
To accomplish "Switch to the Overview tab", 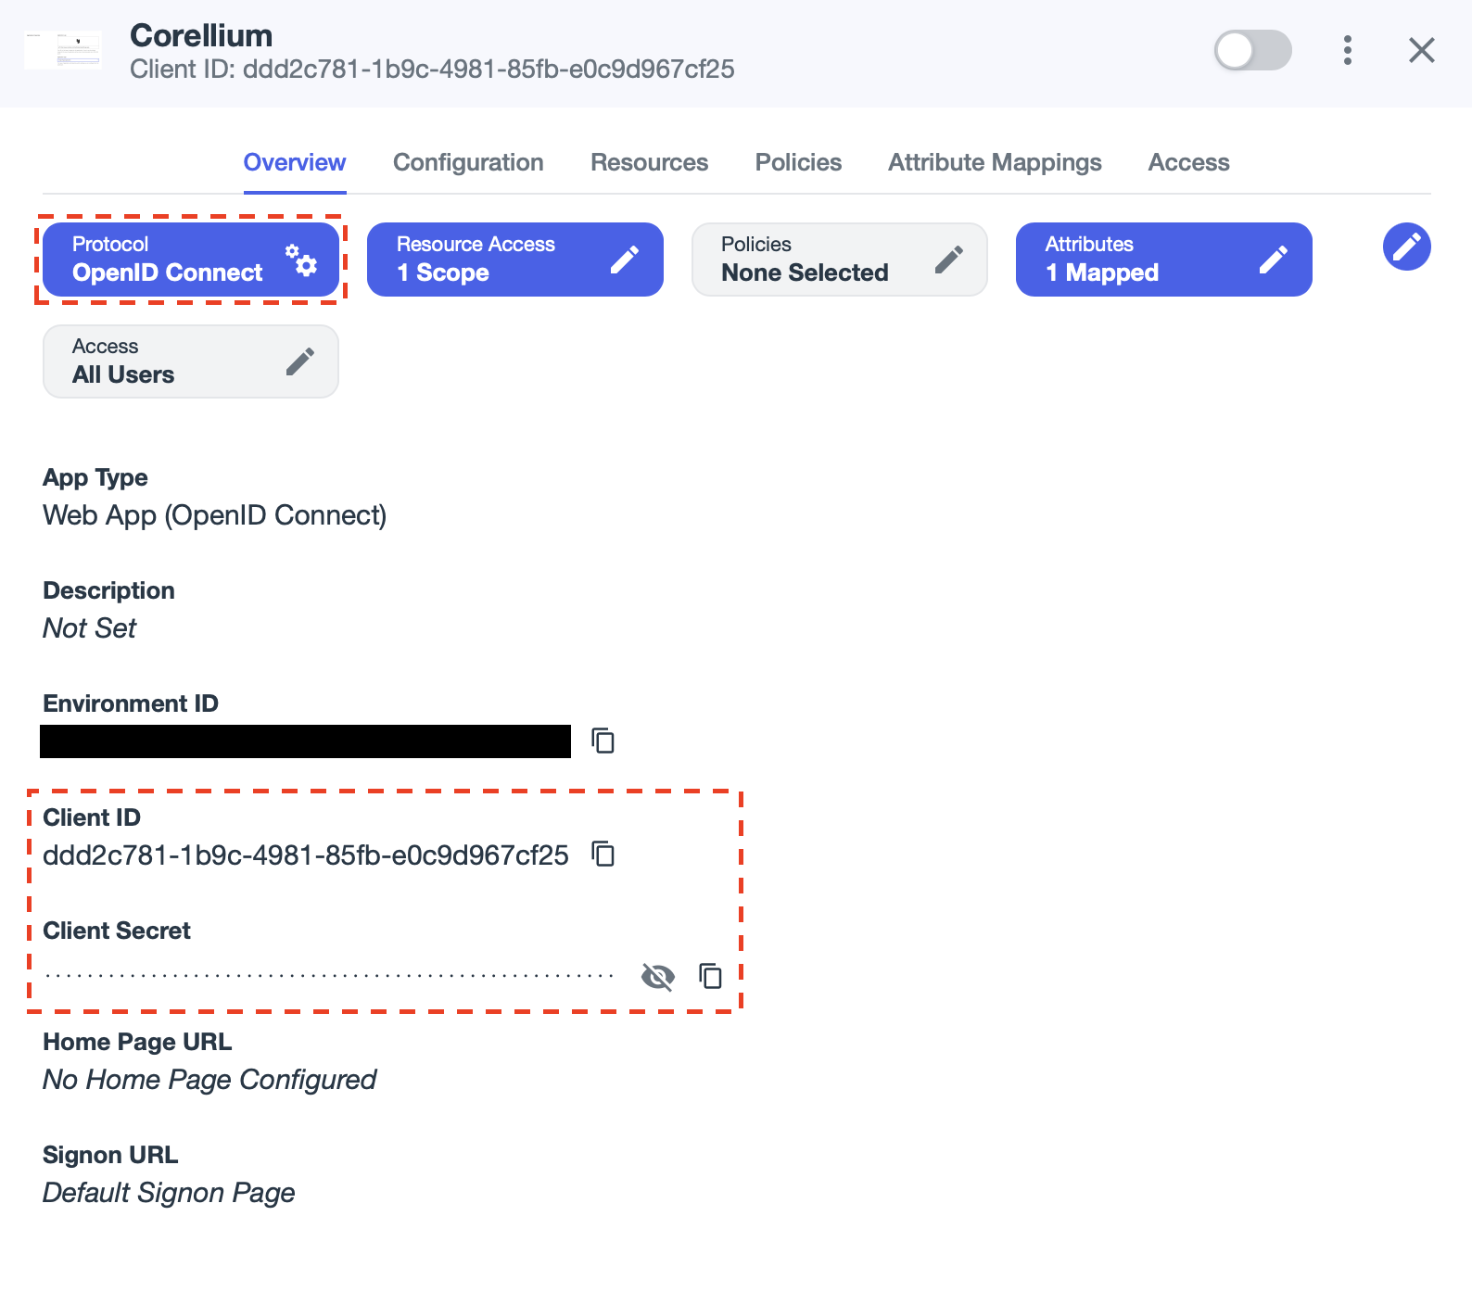I will (x=295, y=162).
